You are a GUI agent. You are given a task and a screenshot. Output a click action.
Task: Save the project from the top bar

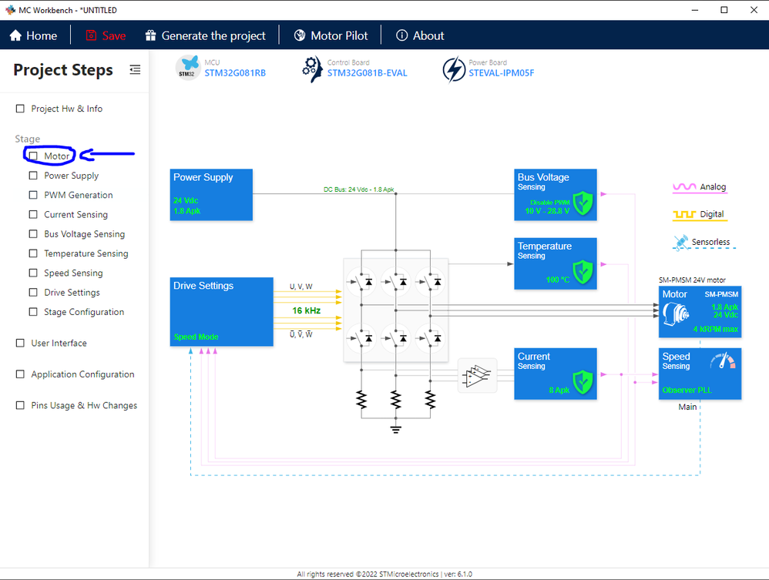click(x=106, y=35)
